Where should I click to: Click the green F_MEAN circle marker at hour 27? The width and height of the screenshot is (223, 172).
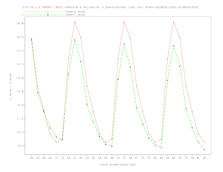87,105
